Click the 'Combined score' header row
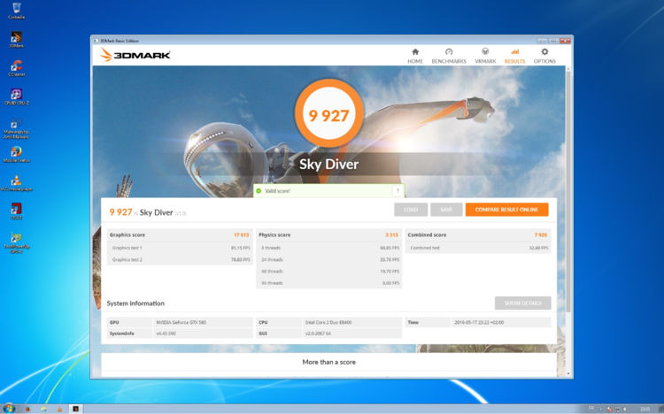 [x=478, y=235]
